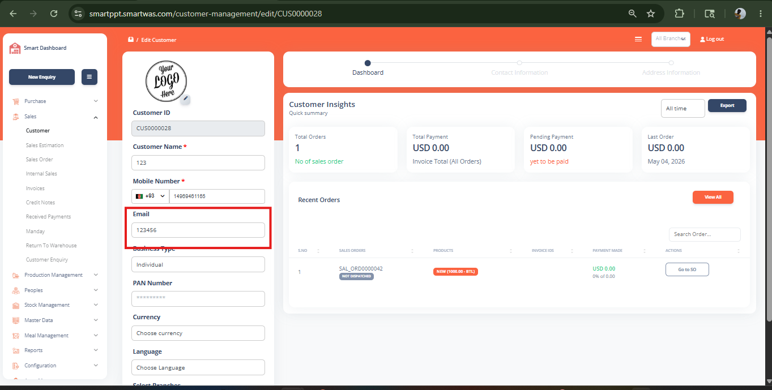The width and height of the screenshot is (772, 390).
Task: Sort the table by Products column
Action: [x=510, y=250]
